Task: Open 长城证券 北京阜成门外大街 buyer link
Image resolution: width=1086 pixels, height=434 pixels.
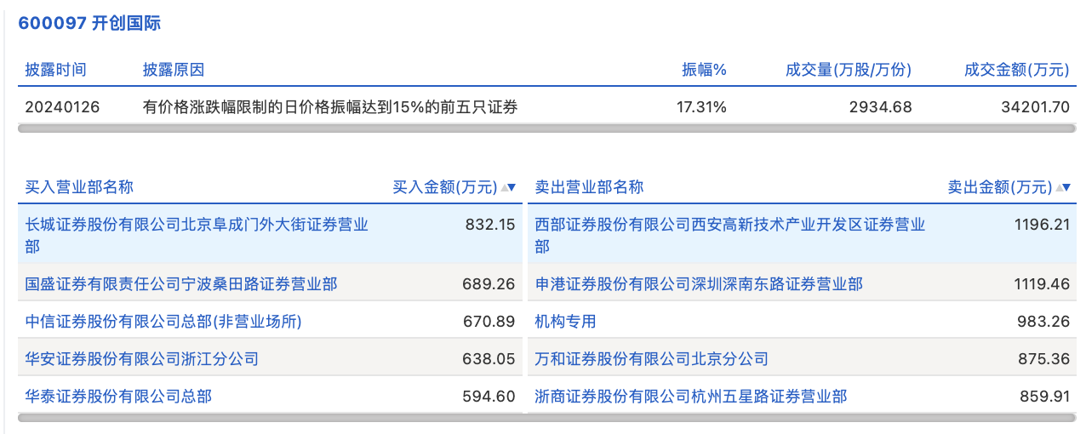Action: pos(196,226)
